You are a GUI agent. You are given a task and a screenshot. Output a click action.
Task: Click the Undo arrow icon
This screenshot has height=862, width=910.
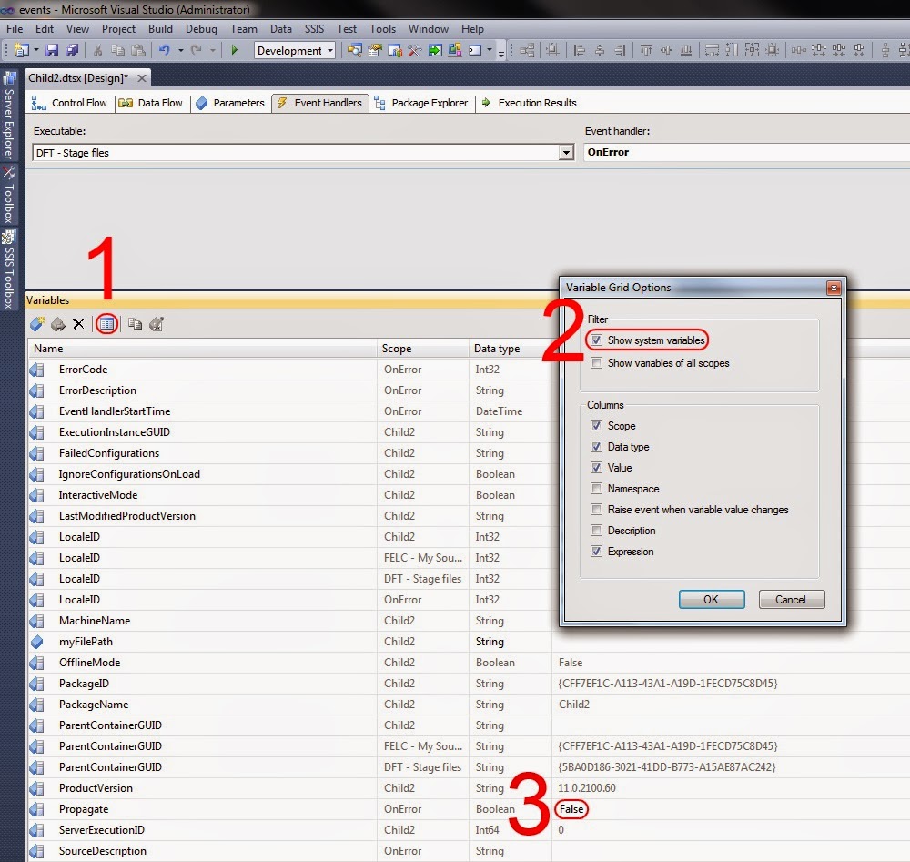165,50
